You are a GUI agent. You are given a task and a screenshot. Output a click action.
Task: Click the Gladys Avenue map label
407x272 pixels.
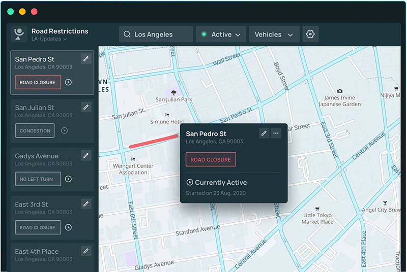(x=154, y=265)
